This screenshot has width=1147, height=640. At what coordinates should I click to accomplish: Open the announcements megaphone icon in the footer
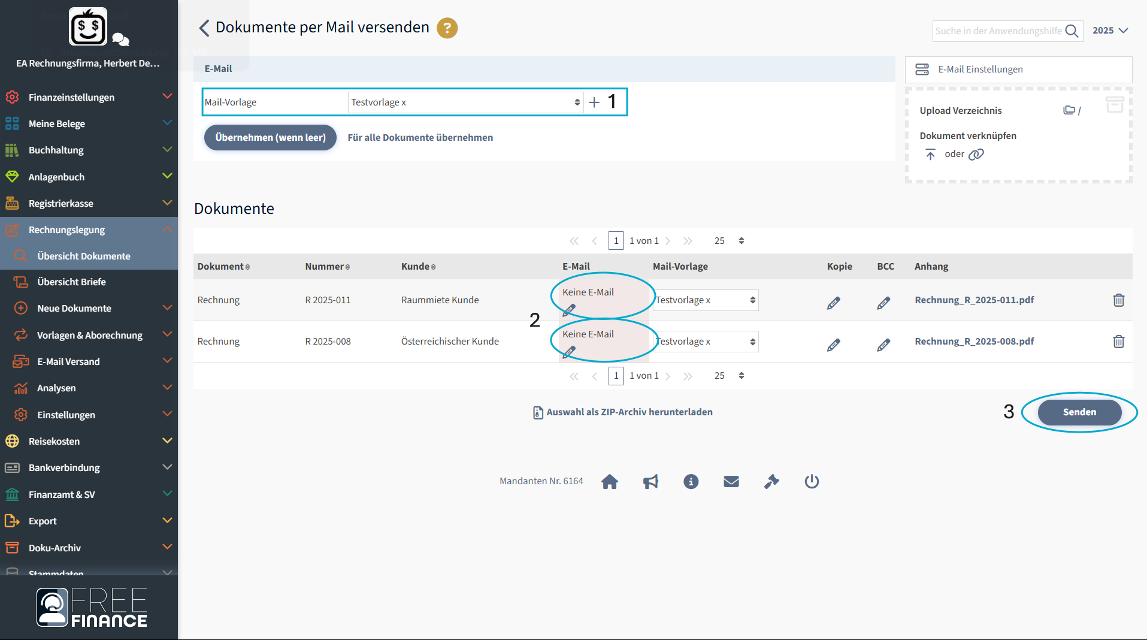[x=650, y=481]
